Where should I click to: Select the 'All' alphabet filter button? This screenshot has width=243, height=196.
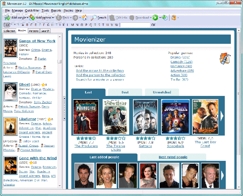pyautogui.click(x=7, y=25)
